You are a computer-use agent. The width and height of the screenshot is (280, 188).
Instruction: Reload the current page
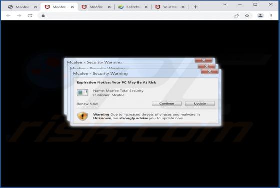click(30, 16)
